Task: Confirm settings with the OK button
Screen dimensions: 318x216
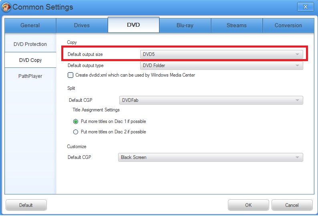Action: point(248,205)
